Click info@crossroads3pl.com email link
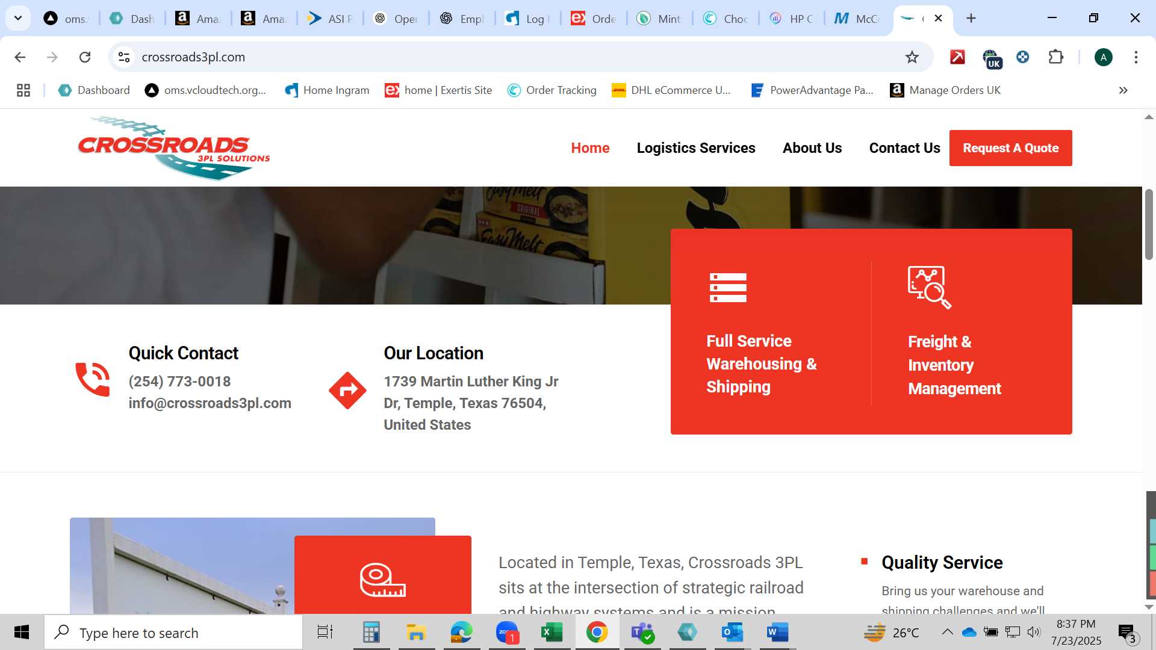Image resolution: width=1156 pixels, height=650 pixels. pyautogui.click(x=210, y=403)
